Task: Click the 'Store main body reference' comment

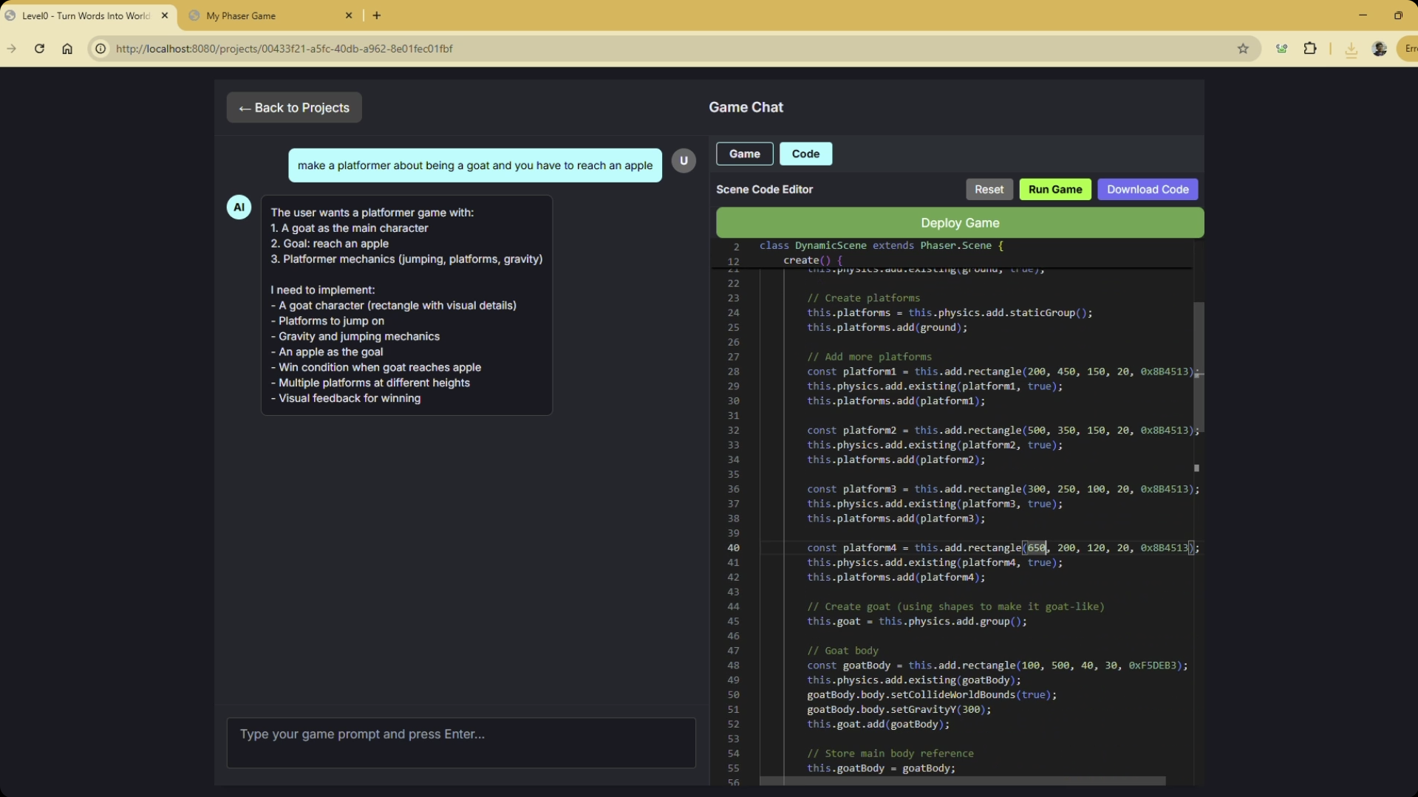Action: (890, 753)
